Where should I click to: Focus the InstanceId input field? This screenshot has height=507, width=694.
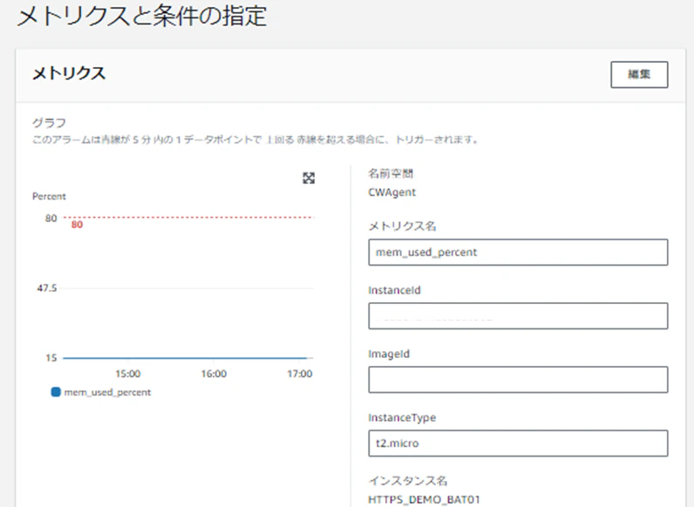(518, 316)
